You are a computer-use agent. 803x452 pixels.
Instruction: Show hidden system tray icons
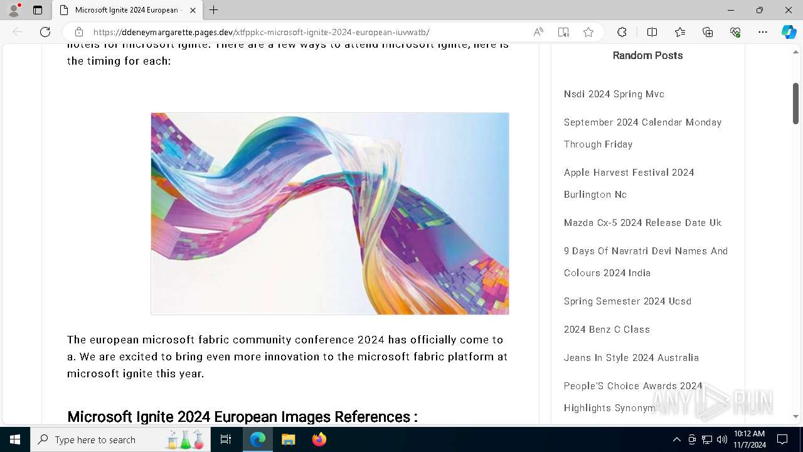(x=676, y=439)
